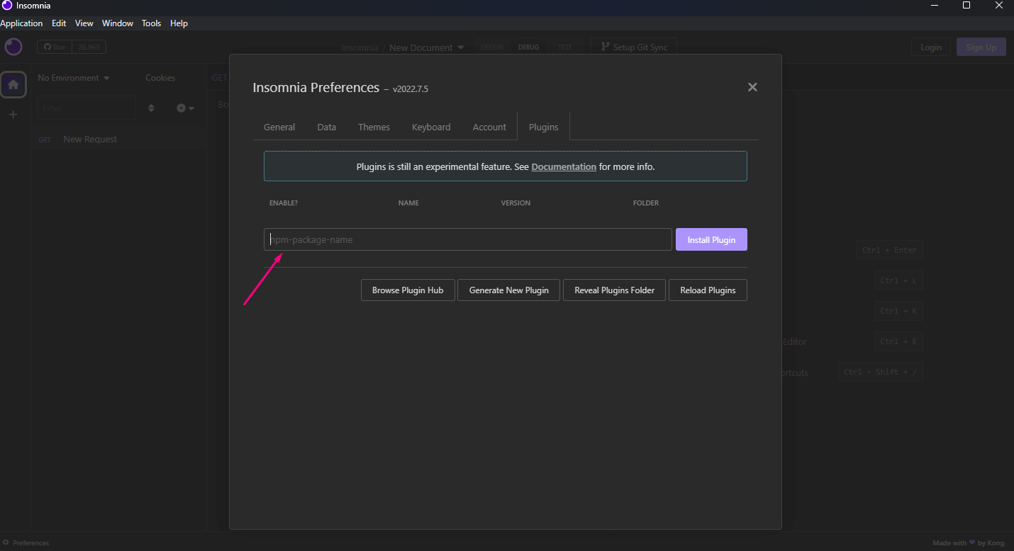Open the Themes tab

374,127
